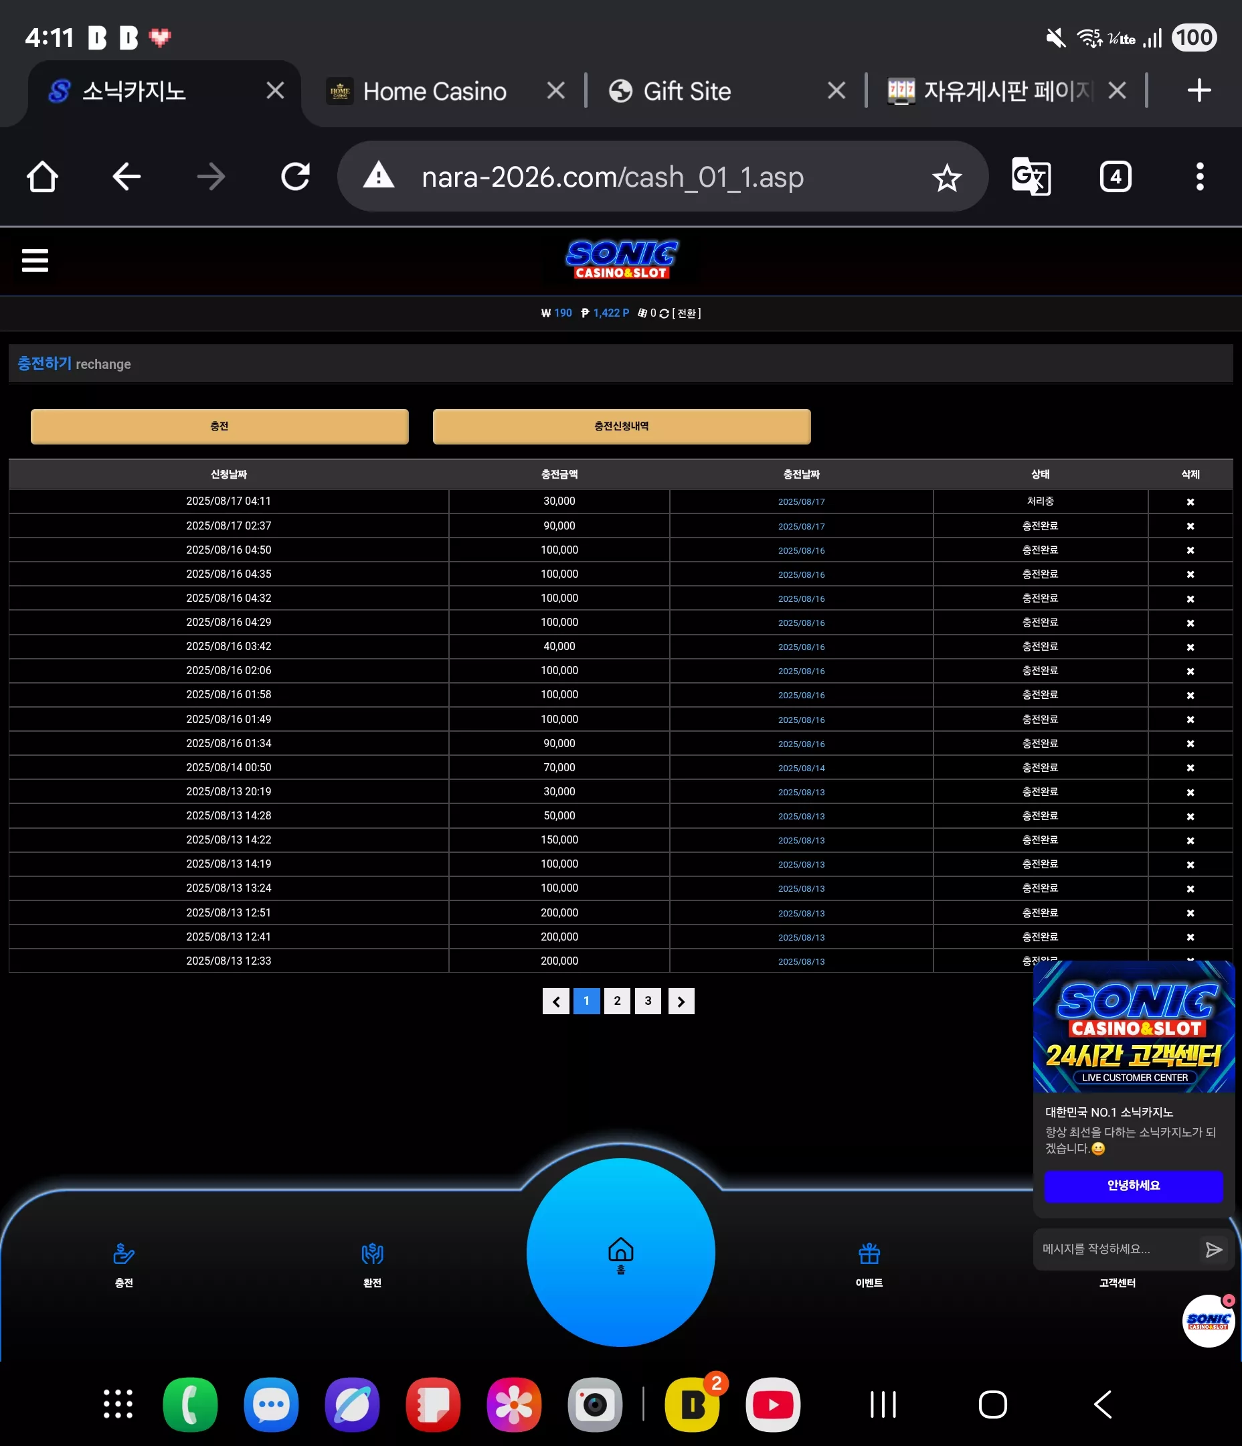Open the Google Translate icon
Image resolution: width=1242 pixels, height=1446 pixels.
[1031, 177]
